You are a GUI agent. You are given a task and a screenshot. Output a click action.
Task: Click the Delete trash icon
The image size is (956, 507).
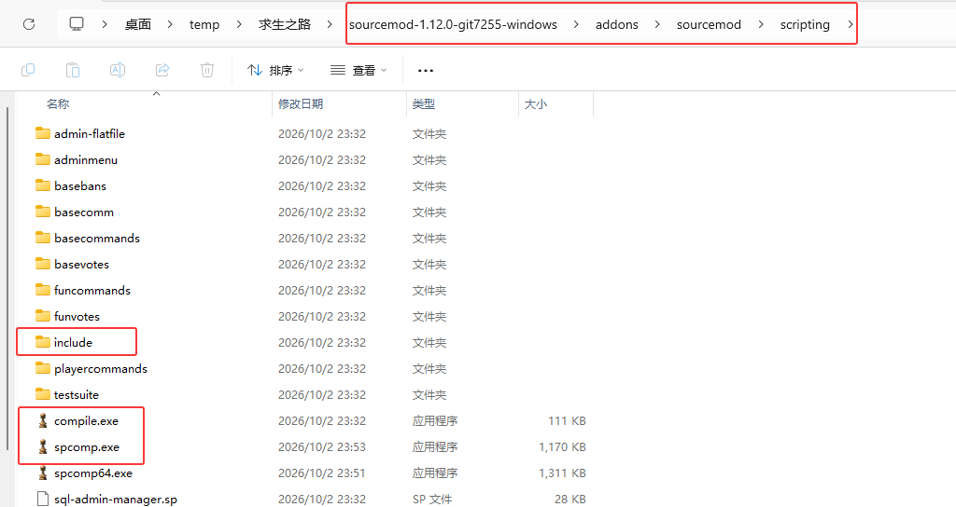click(x=207, y=71)
